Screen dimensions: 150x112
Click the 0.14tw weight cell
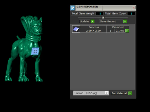point(120,31)
